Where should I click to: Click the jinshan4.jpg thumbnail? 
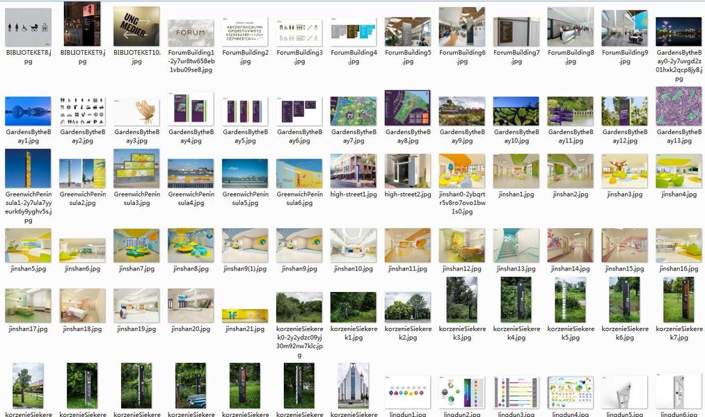(679, 171)
